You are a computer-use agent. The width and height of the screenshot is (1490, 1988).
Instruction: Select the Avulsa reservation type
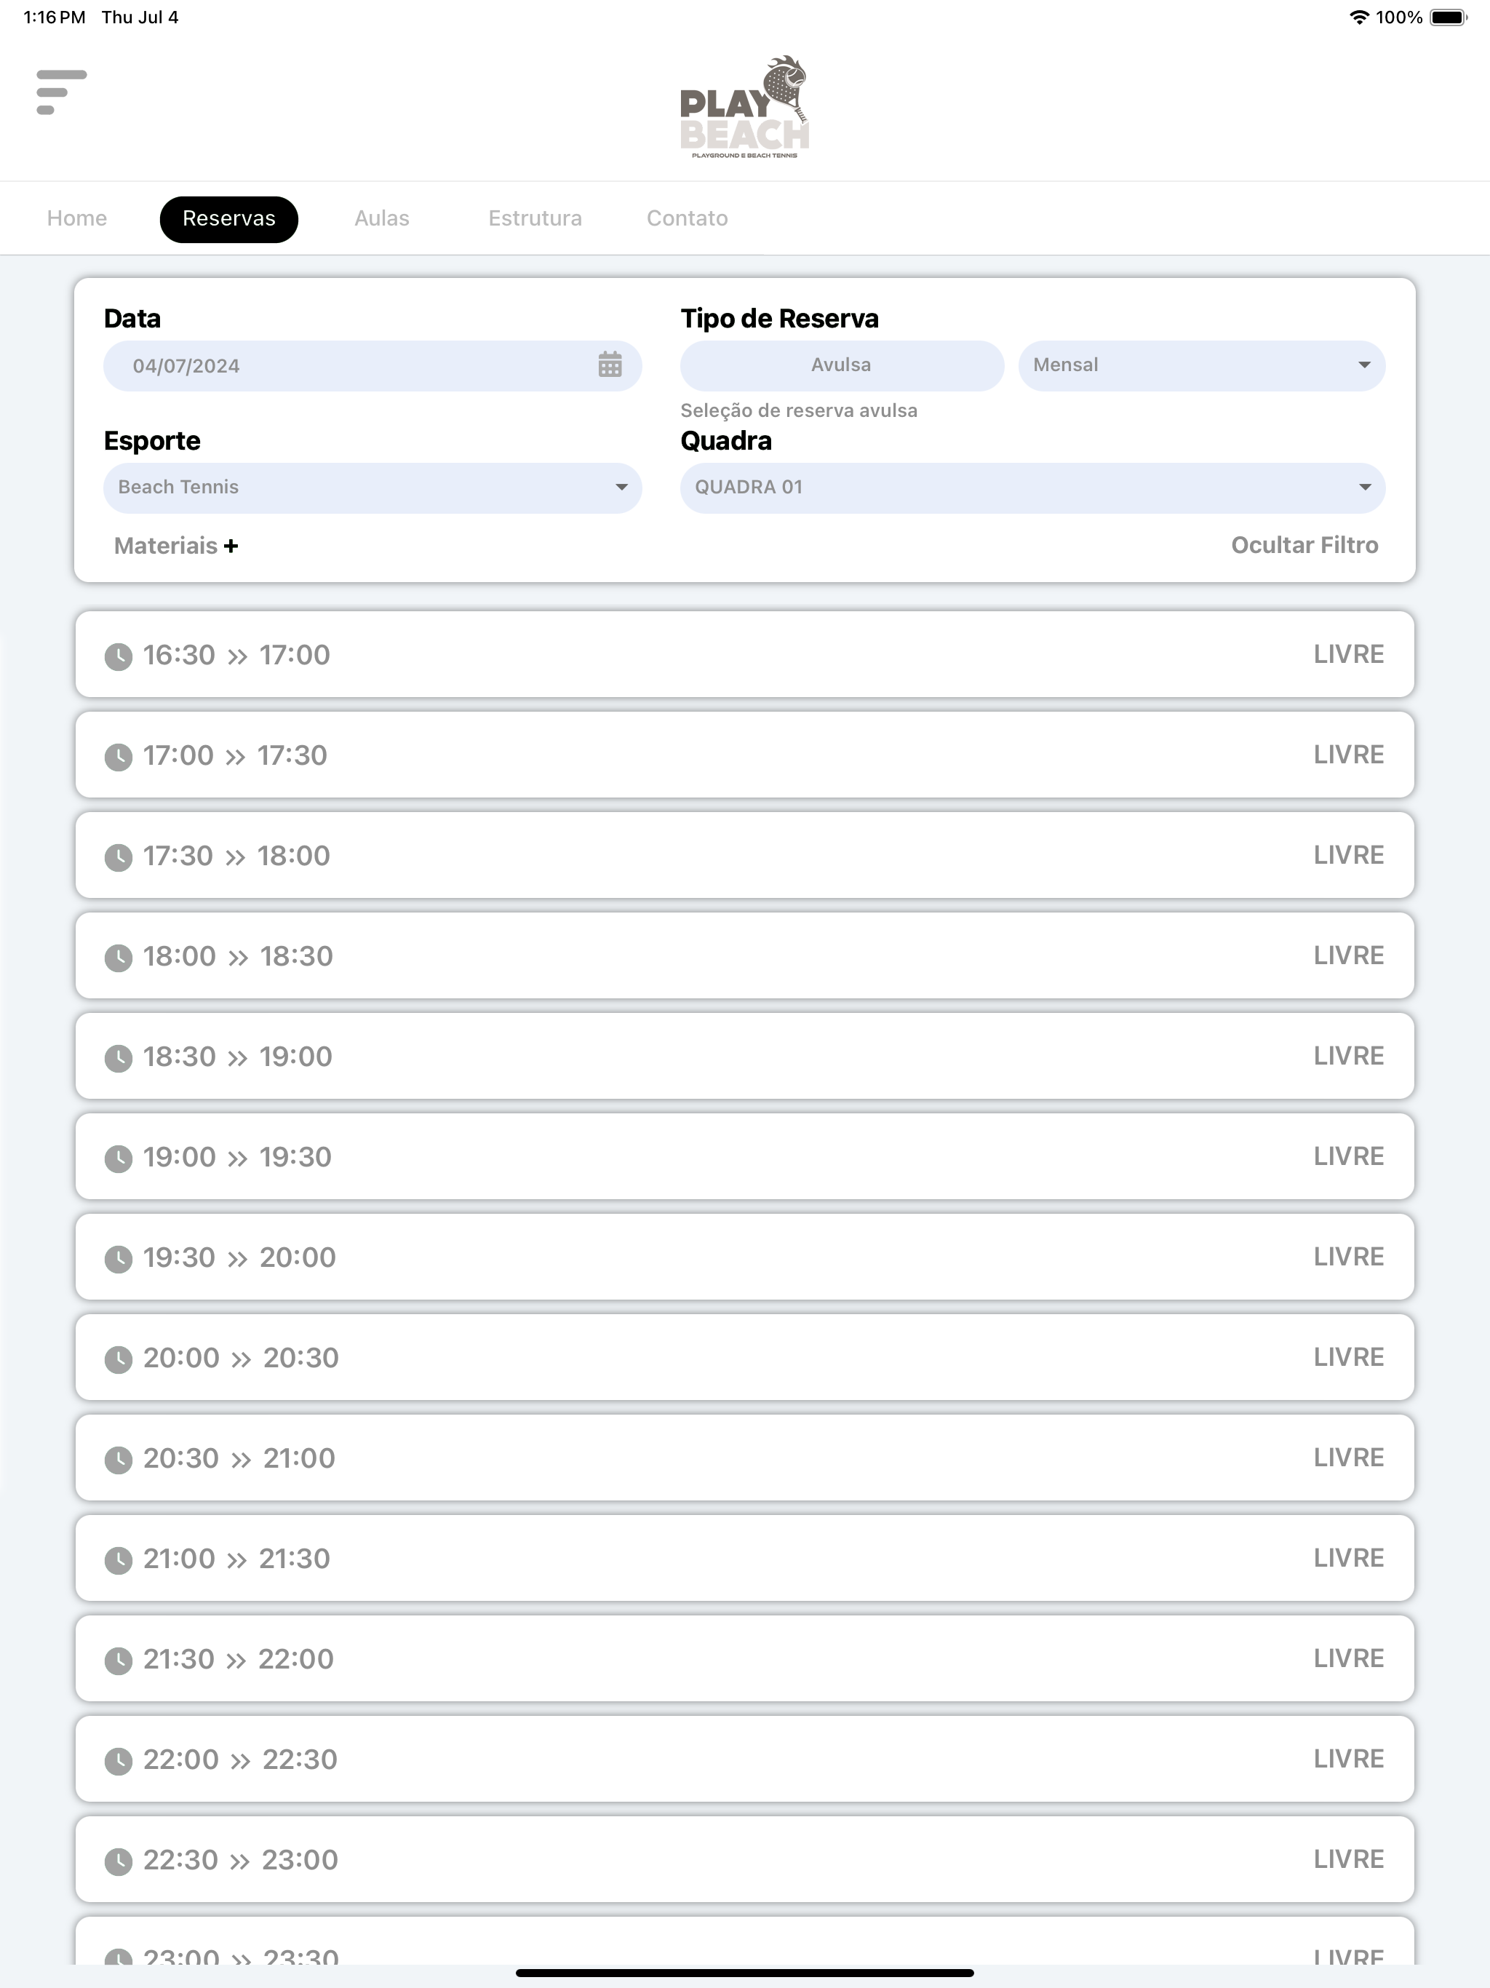click(841, 365)
